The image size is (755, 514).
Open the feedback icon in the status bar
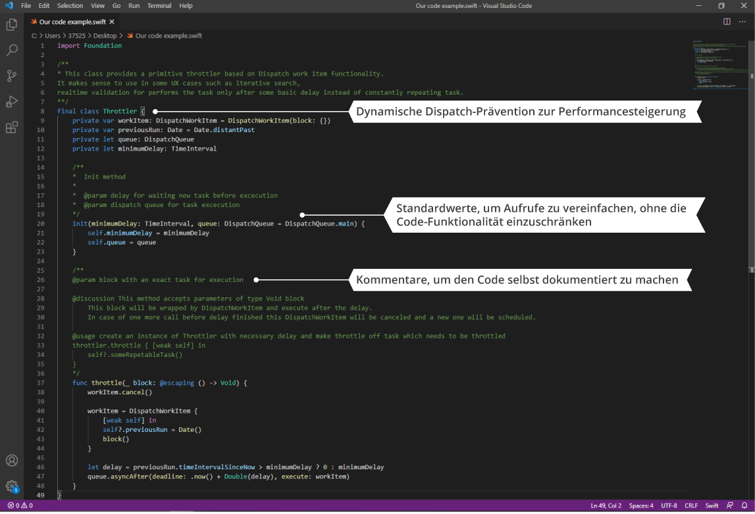(x=731, y=505)
